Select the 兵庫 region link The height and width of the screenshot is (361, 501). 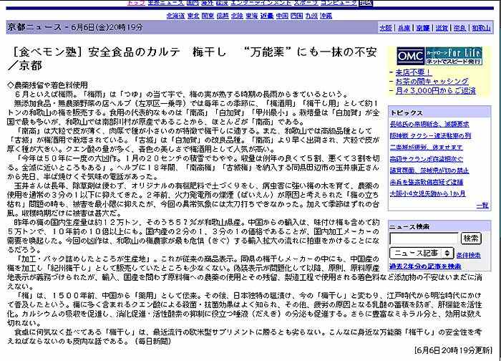(x=404, y=28)
